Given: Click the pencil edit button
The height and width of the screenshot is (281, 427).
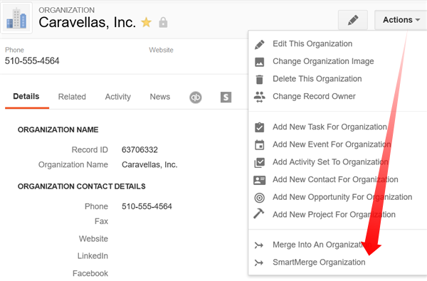Looking at the screenshot, I should 353,20.
